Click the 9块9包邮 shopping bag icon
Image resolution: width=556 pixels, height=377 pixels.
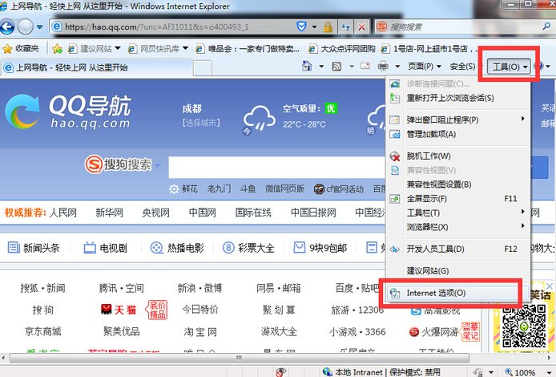(x=300, y=247)
